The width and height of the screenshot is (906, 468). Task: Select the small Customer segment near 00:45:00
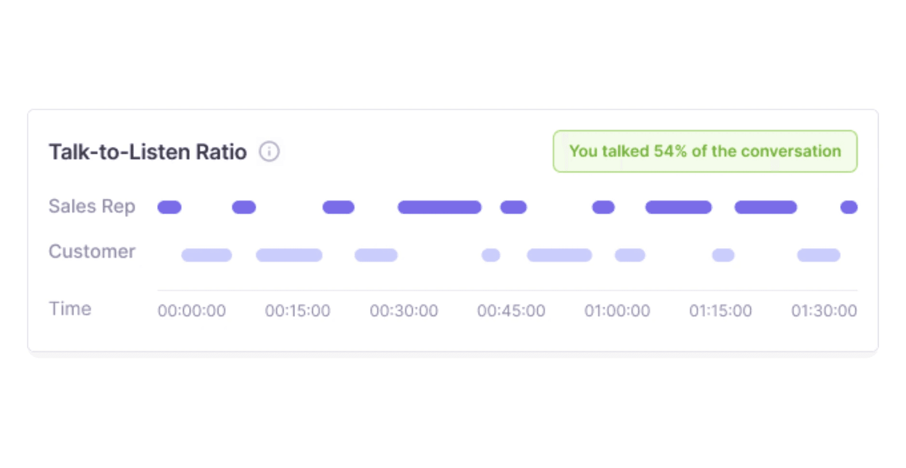[491, 255]
